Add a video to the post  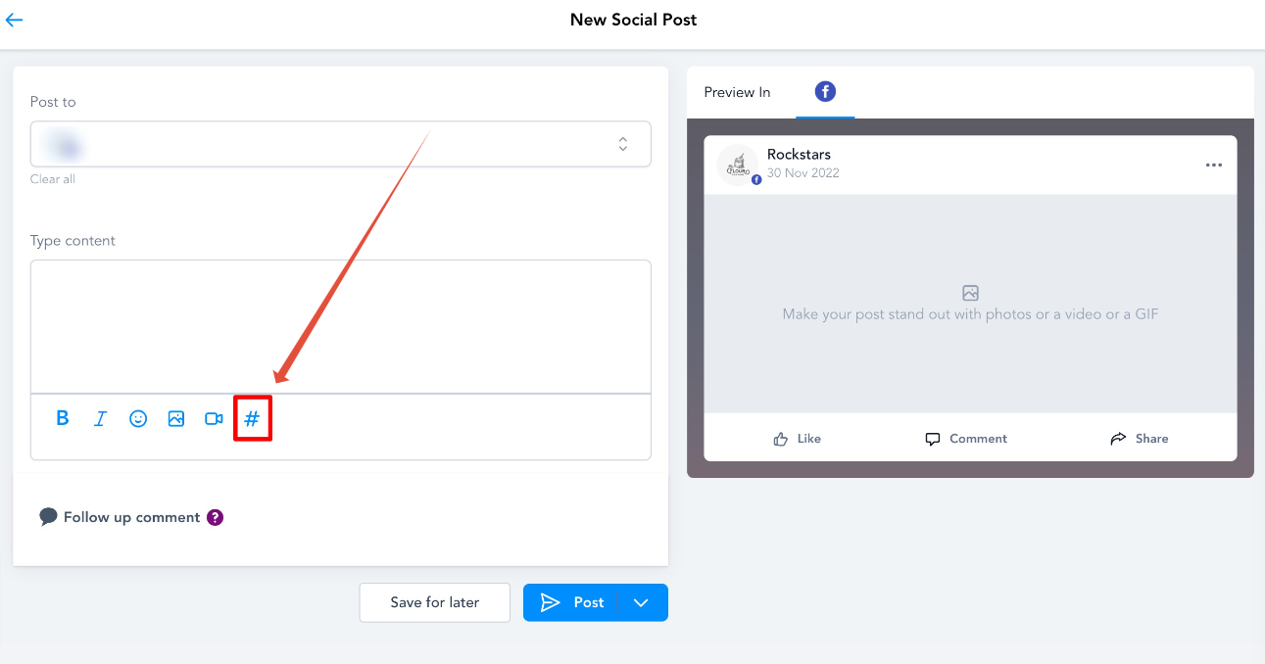(x=214, y=418)
